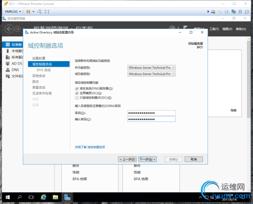Click the hard disk device icon in VMRC toolbar
Screen dimensions: 253x204
[x=213, y=12]
